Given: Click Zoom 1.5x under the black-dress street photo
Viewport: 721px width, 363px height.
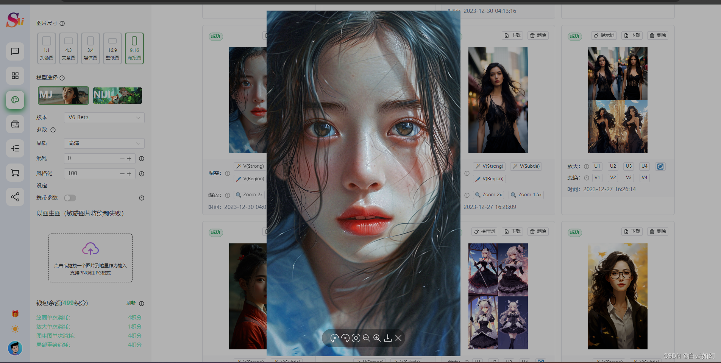Looking at the screenshot, I should click(x=526, y=195).
